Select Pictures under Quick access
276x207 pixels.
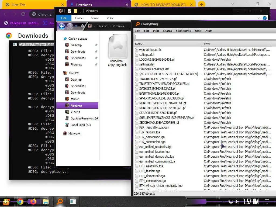pyautogui.click(x=76, y=65)
